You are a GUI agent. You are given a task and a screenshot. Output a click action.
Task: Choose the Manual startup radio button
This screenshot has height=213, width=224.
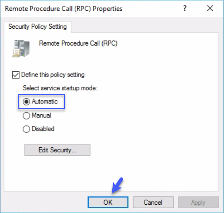coord(26,116)
